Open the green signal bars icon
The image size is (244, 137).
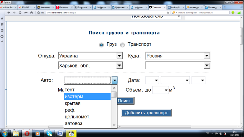[239, 13]
